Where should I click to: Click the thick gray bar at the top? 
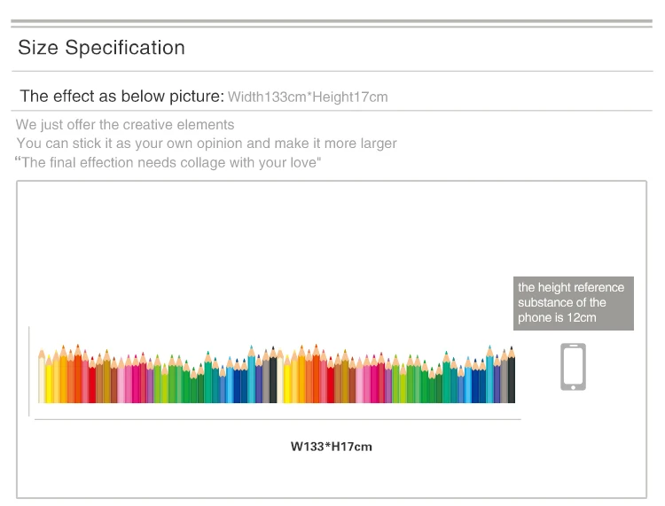click(x=332, y=21)
